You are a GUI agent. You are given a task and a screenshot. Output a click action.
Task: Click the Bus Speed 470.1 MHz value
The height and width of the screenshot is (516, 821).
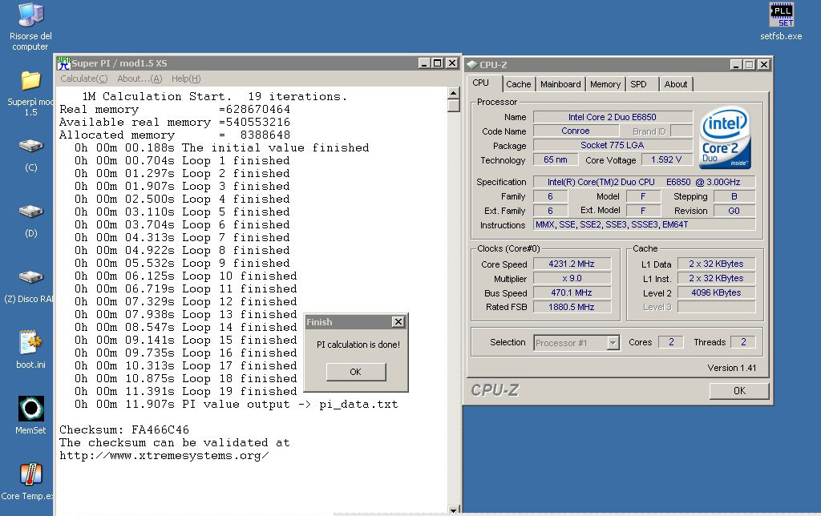tap(572, 292)
